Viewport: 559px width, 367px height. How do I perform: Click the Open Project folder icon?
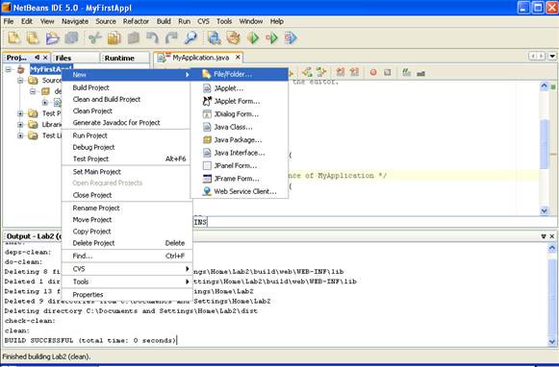pyautogui.click(x=52, y=37)
